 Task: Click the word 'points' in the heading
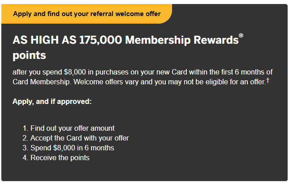[x=29, y=56]
